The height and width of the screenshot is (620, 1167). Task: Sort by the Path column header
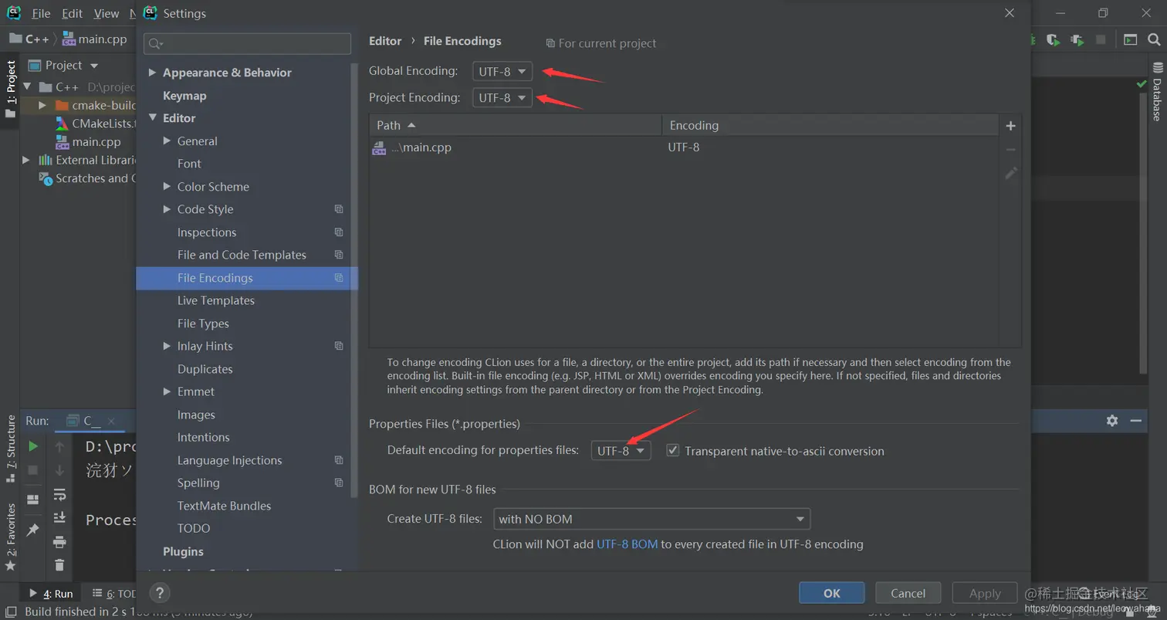pyautogui.click(x=516, y=125)
